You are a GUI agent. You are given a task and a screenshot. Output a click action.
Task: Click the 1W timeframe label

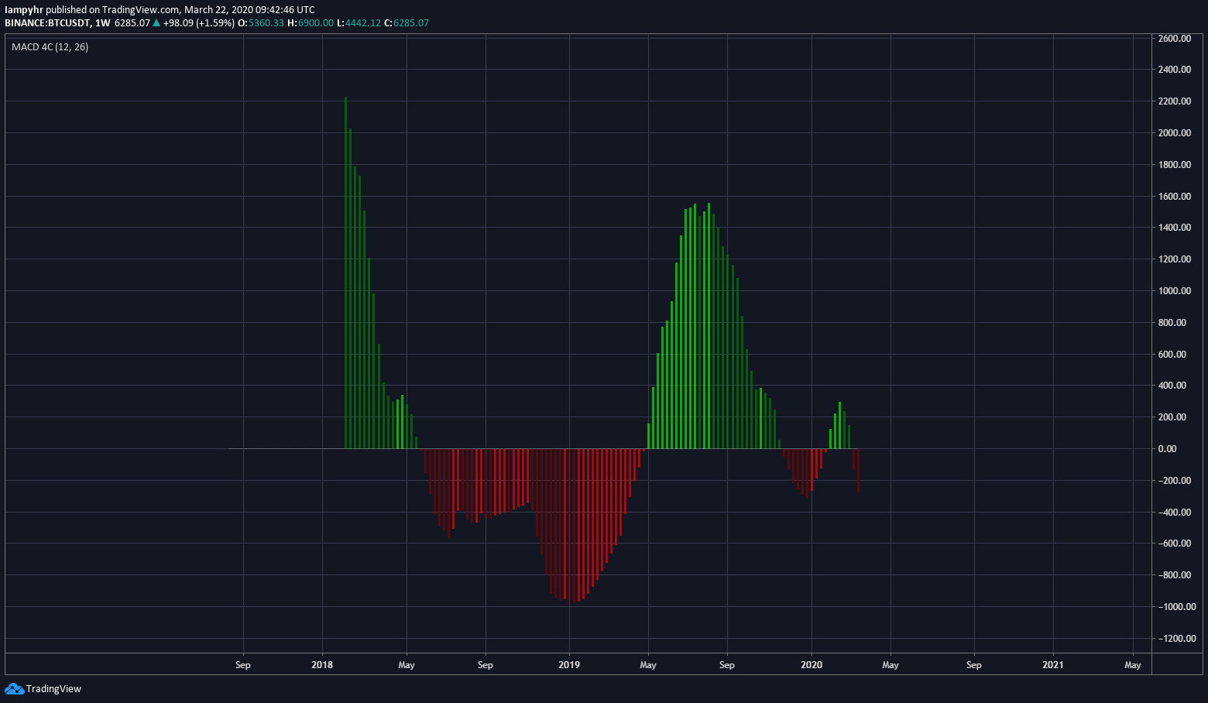tap(102, 23)
